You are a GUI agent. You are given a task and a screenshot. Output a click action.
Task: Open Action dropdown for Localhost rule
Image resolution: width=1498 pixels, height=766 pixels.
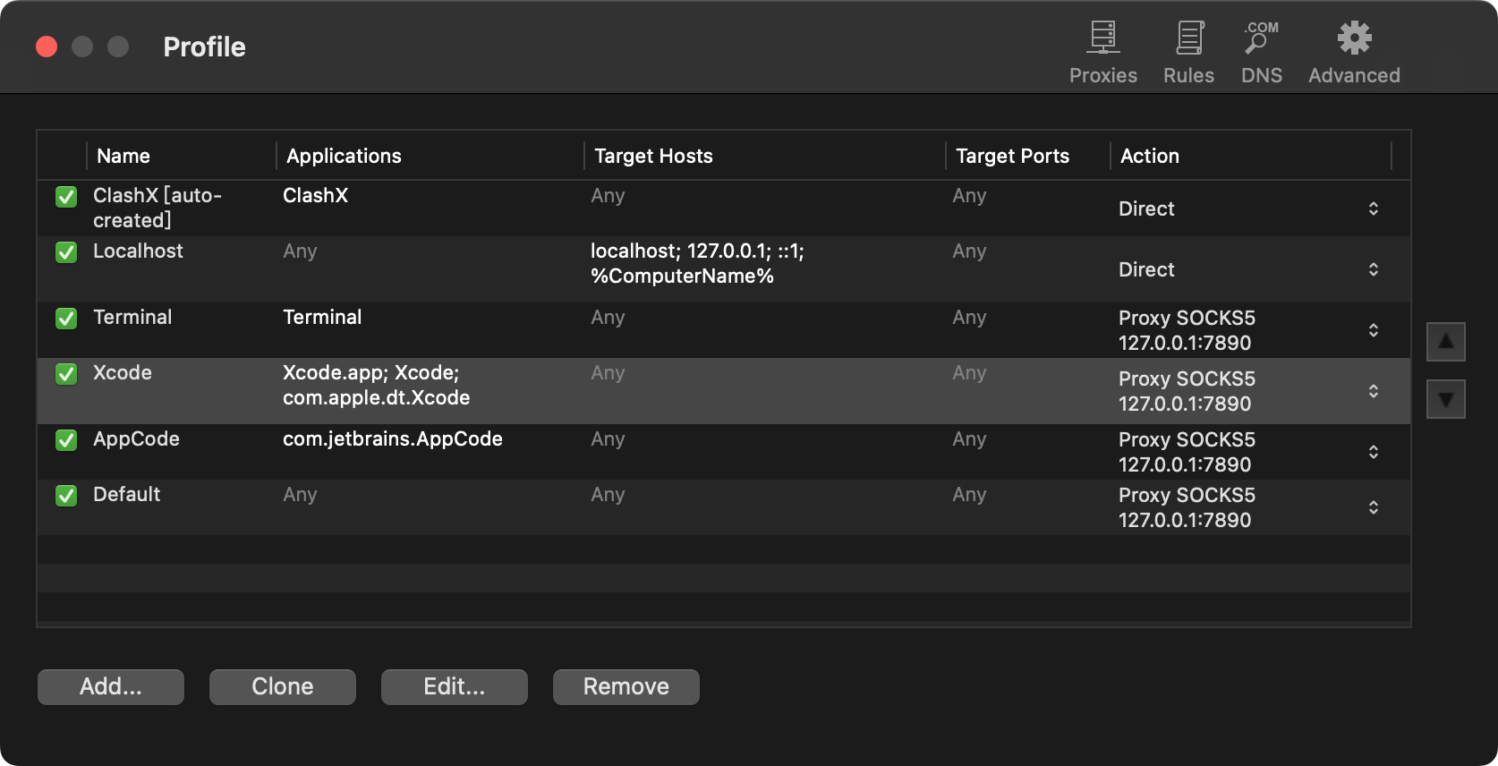(x=1373, y=269)
